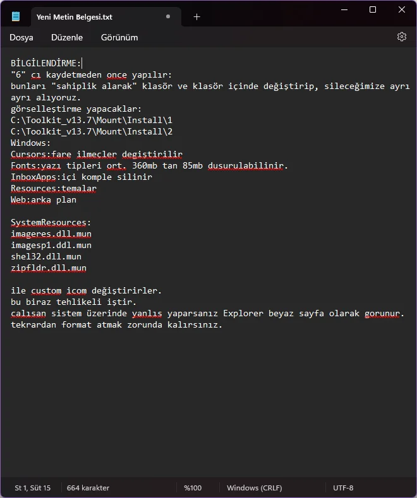Add a new tab with plus icon
This screenshot has height=498, width=417.
coord(196,17)
